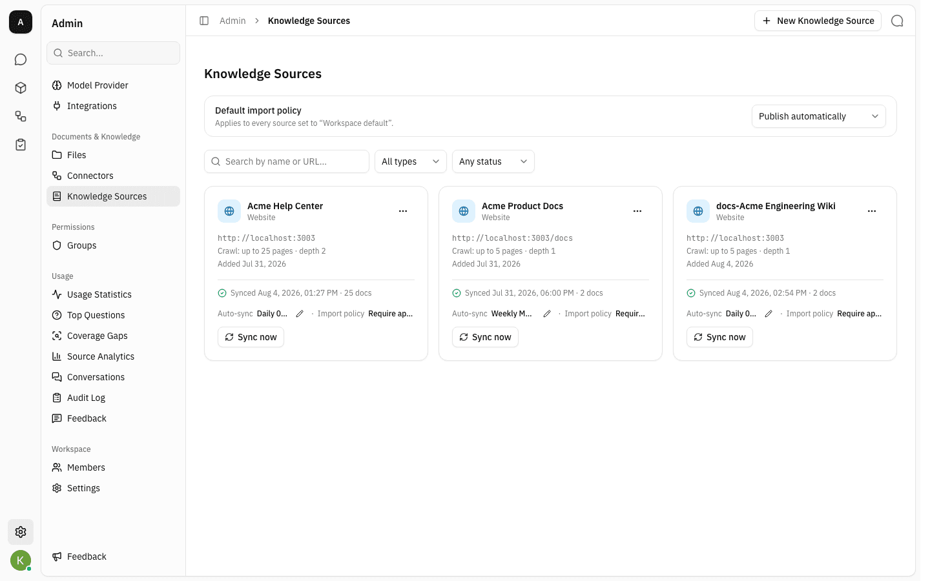Click synced status check on docs-Acme Engineering Wiki
This screenshot has height=581, width=930.
click(x=691, y=293)
